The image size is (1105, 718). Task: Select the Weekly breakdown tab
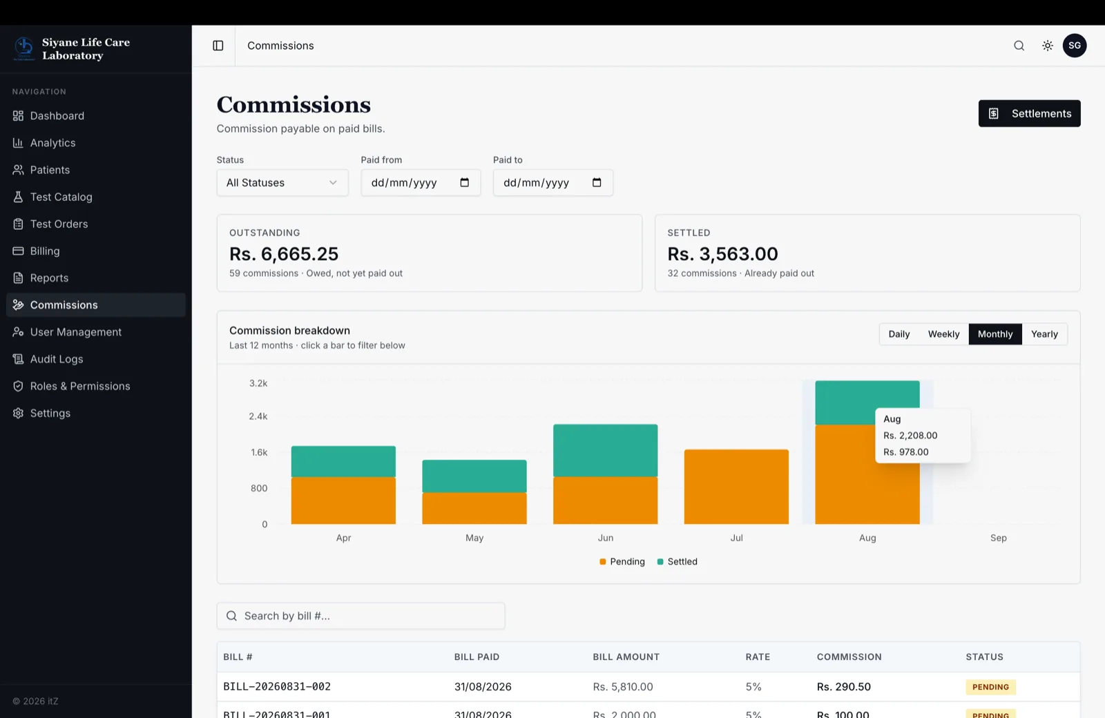943,334
